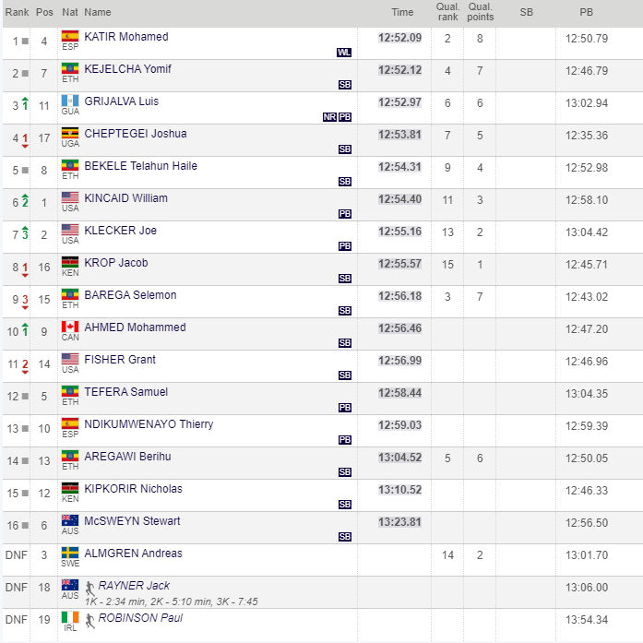Click the Rank column header

tap(17, 12)
